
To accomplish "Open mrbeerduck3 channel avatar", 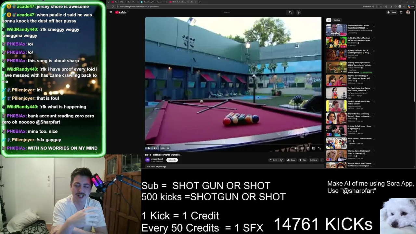I will pos(148,160).
